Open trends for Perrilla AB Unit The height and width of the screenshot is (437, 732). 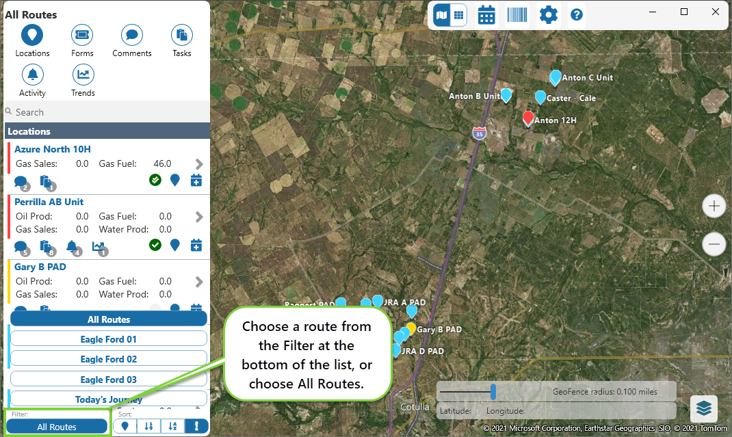99,248
